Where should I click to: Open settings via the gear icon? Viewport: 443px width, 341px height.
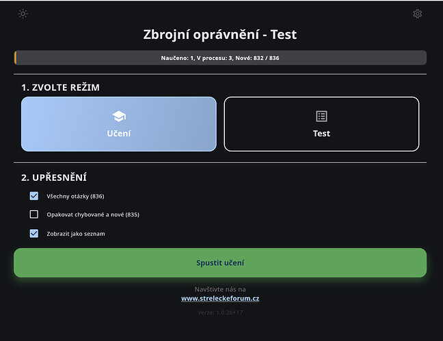tap(417, 14)
